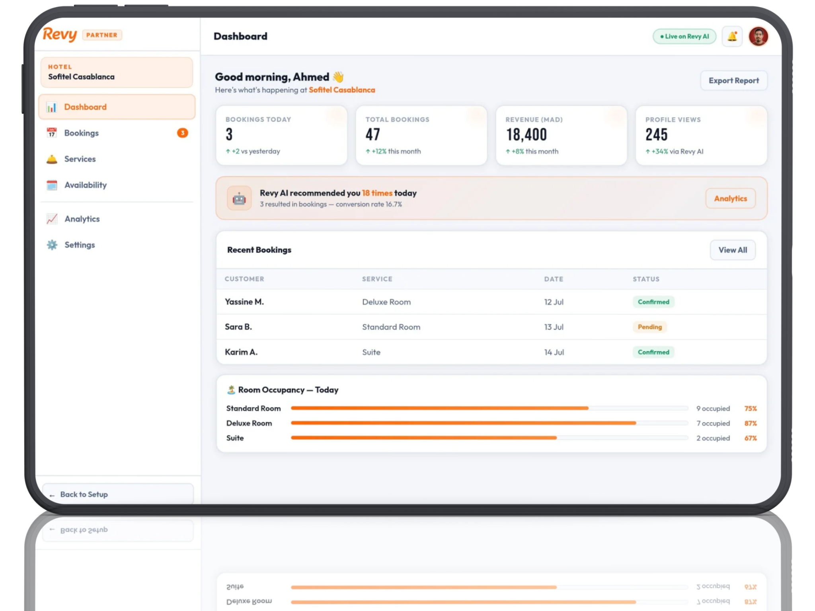Click the Bookings calendar icon
Viewport: 815px width, 611px height.
click(52, 133)
